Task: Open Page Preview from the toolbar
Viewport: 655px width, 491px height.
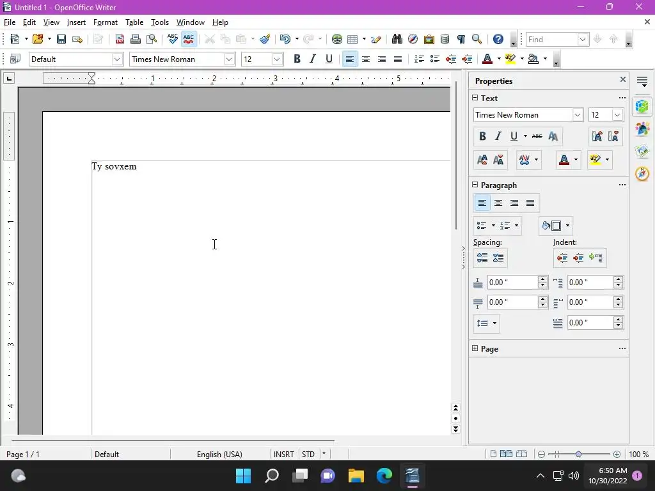Action: click(151, 39)
